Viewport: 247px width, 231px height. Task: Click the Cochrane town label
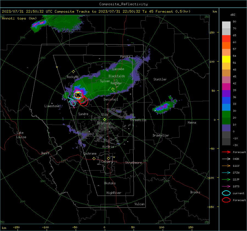coord(90,154)
